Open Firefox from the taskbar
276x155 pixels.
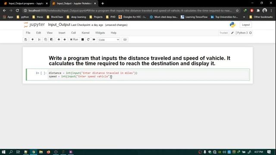click(48, 152)
